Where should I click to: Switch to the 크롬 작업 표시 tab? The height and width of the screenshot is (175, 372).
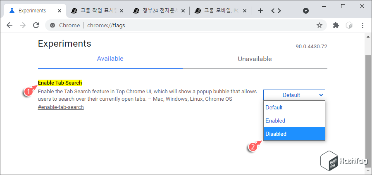(x=97, y=11)
